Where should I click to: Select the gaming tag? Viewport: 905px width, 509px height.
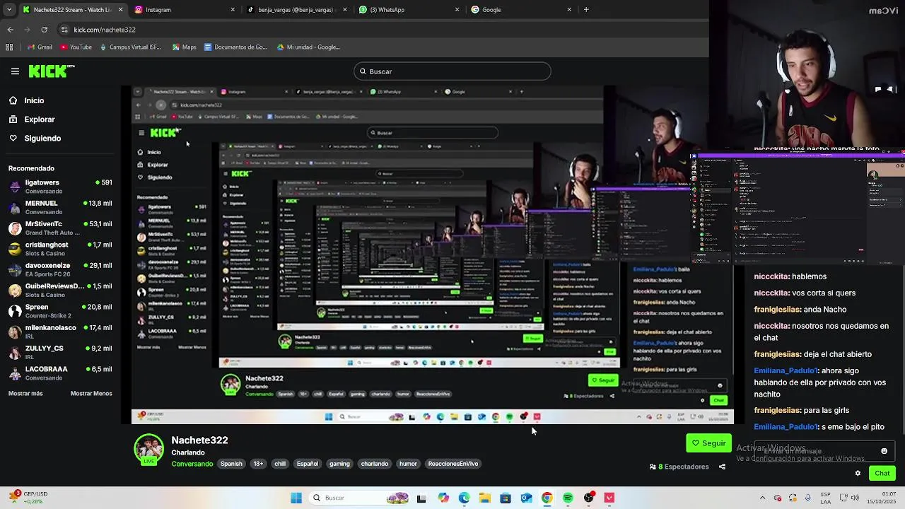(x=339, y=464)
